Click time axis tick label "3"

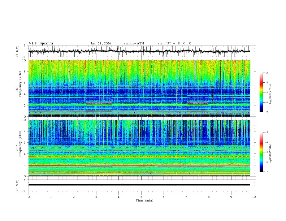point(96,197)
